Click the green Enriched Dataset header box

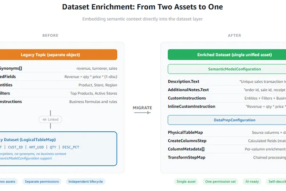coord(227,54)
